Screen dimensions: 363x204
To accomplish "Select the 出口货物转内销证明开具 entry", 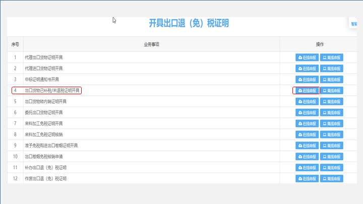I will [45, 102].
